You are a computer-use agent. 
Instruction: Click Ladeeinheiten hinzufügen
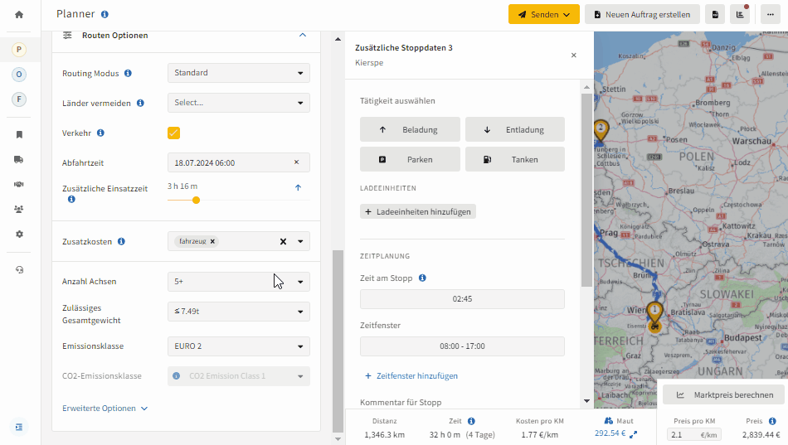pos(417,211)
